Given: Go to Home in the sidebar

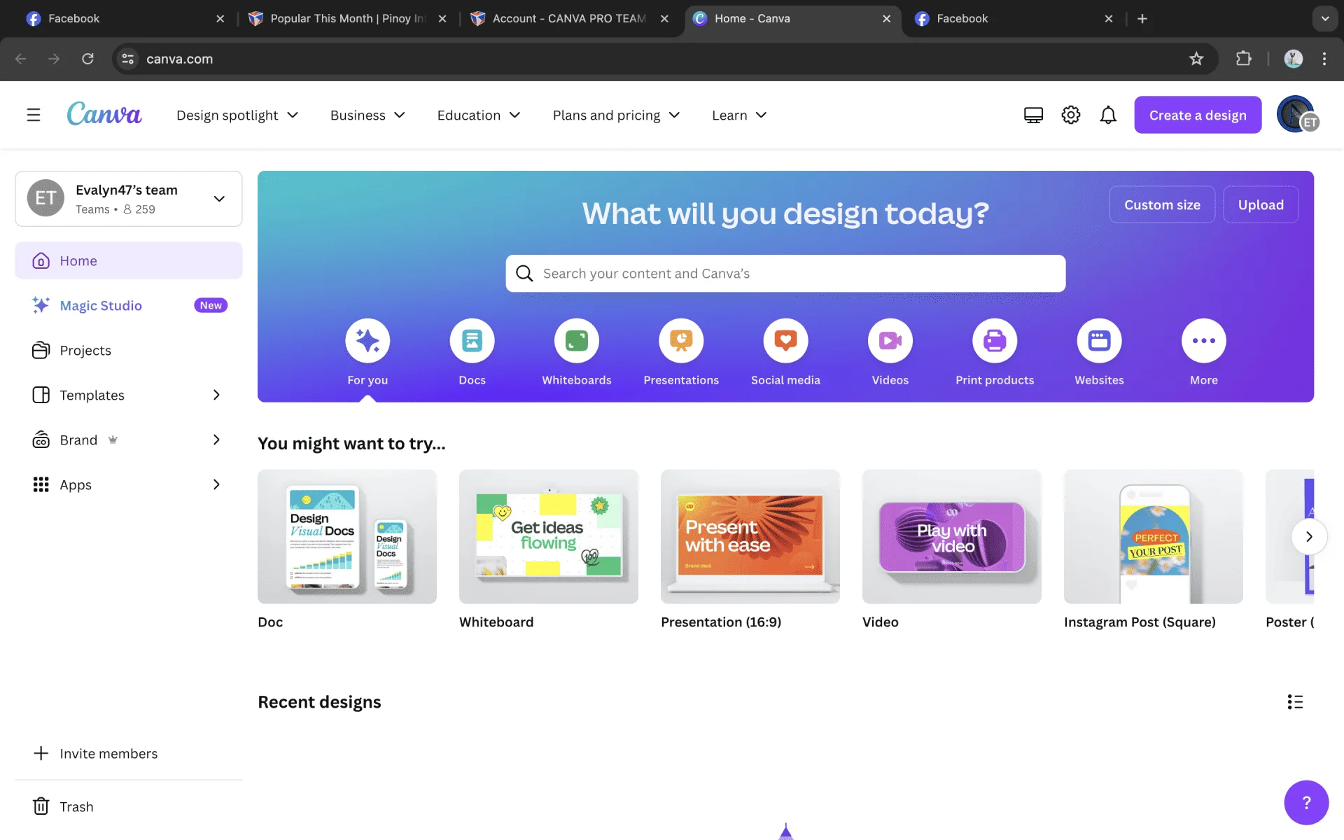Looking at the screenshot, I should tap(129, 260).
